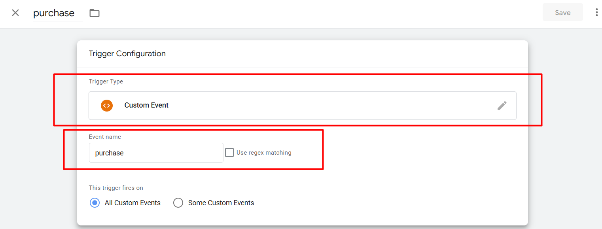Click the "This trigger fires on" label
Viewport: 602px width, 229px height.
point(116,188)
